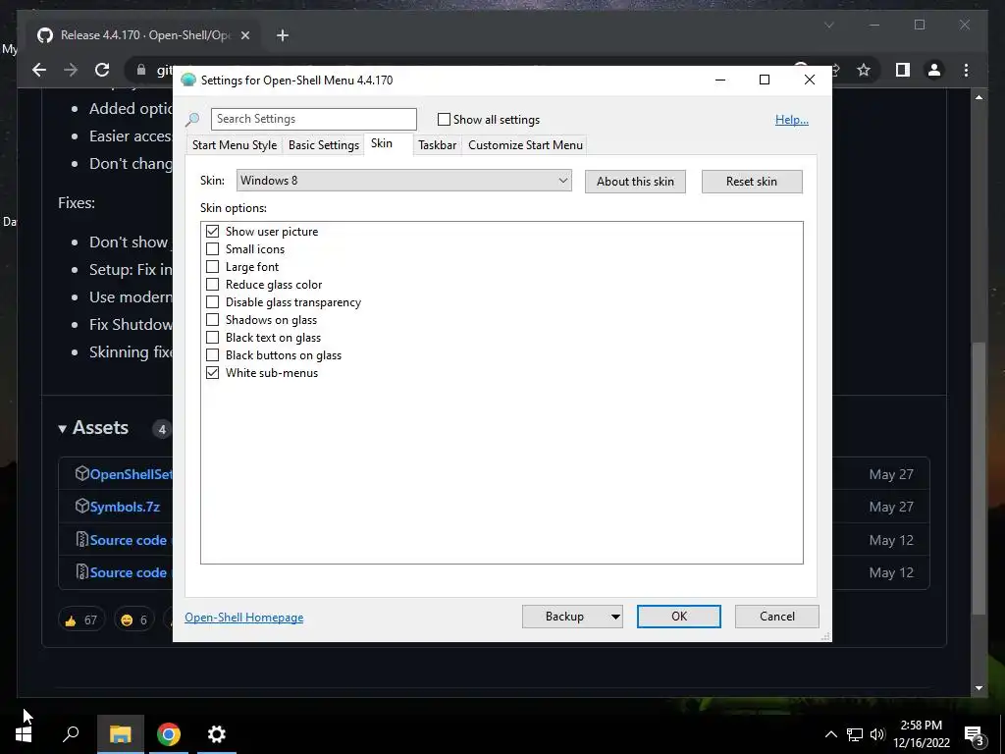This screenshot has width=1005, height=754.
Task: Click the thumbs-up reaction with 67
Action: 80,620
